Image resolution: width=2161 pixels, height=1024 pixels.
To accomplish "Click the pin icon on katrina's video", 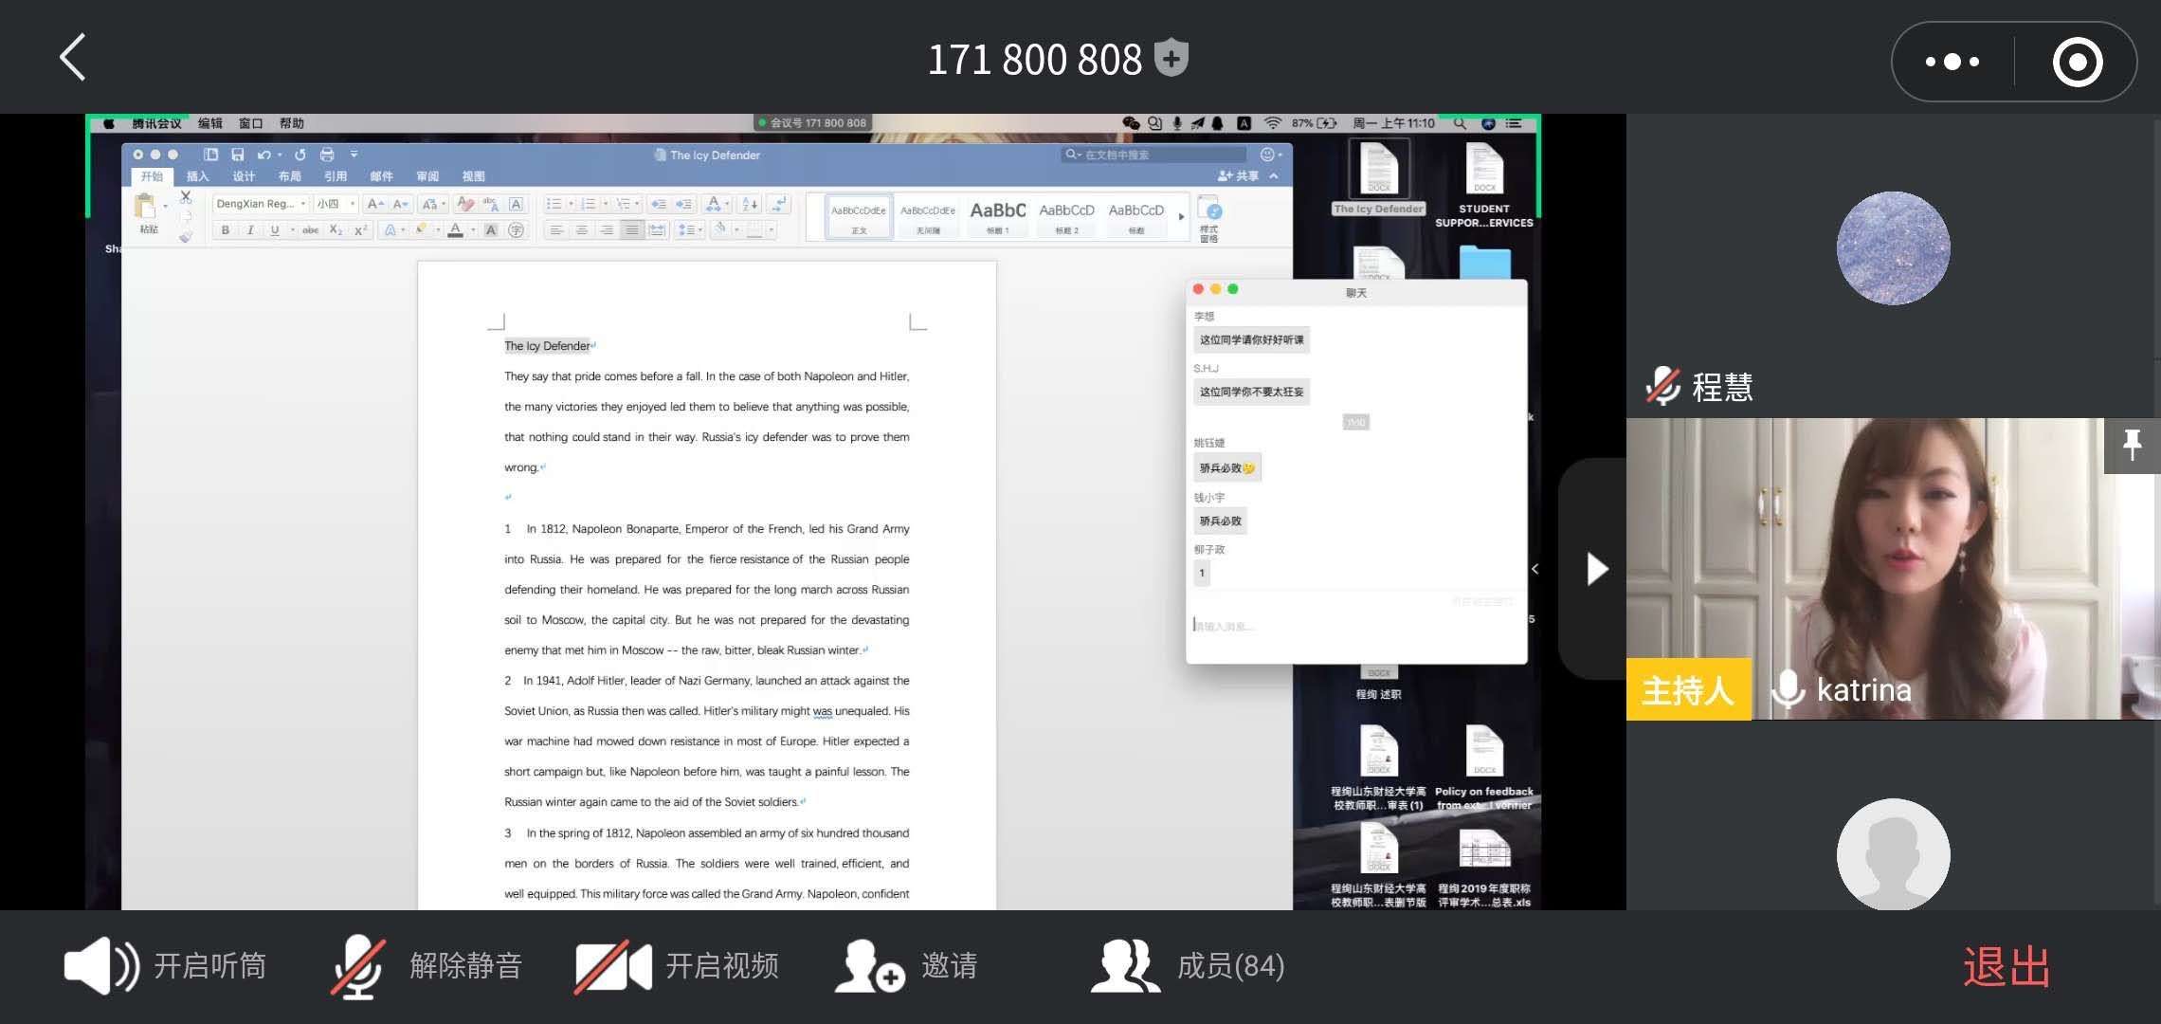I will (x=2132, y=445).
